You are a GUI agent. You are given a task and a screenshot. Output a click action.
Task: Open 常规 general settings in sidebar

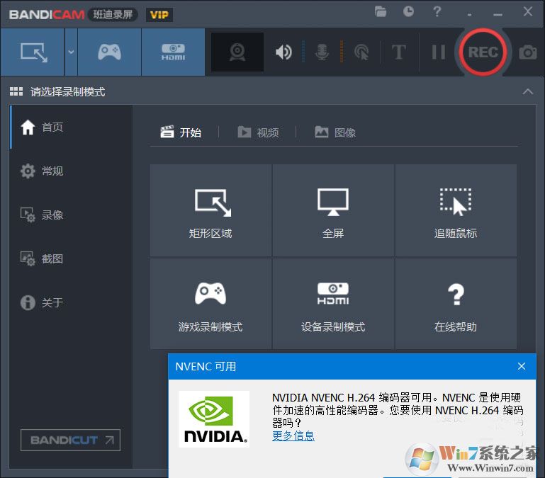click(x=71, y=171)
